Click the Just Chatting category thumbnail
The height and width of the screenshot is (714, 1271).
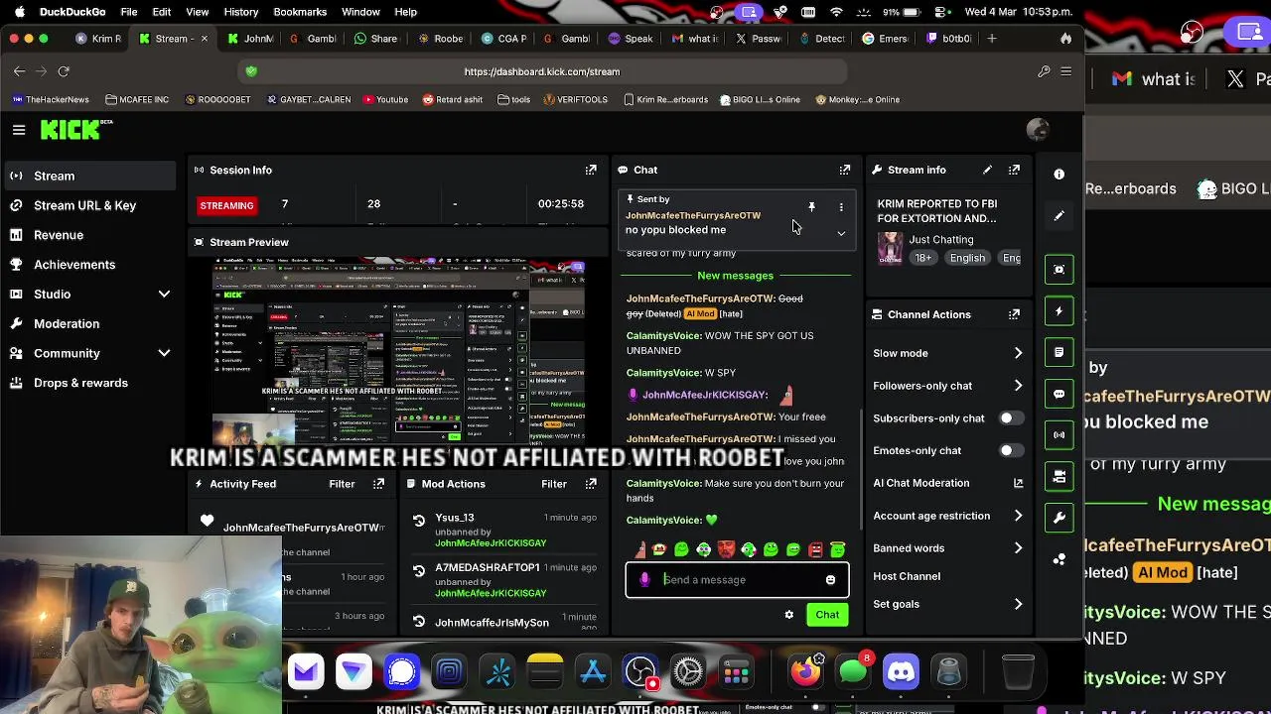click(x=891, y=248)
